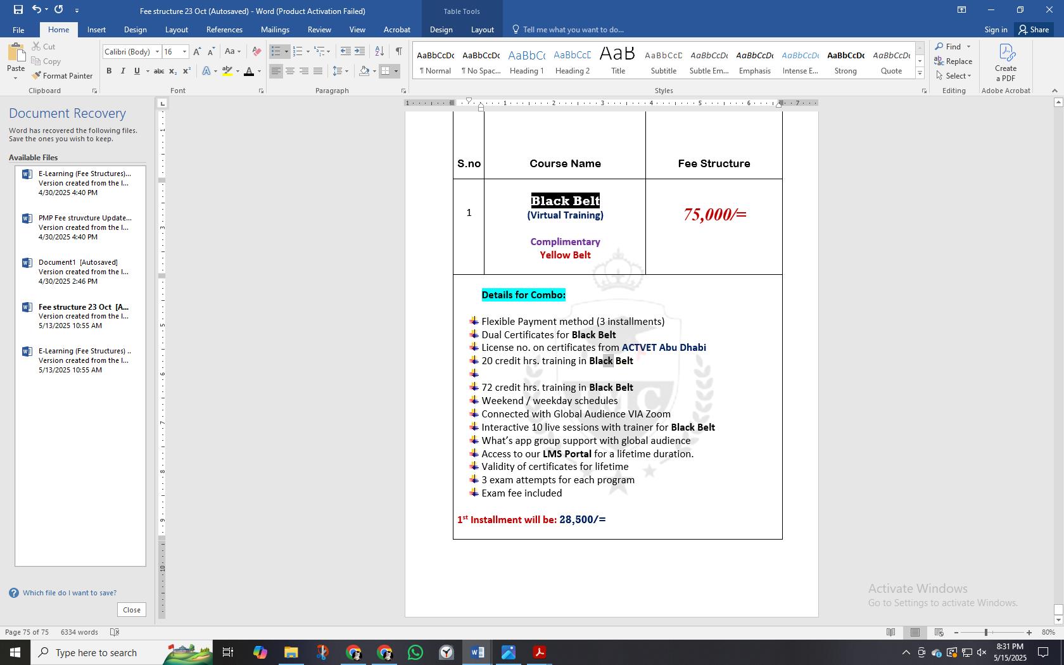Screen dimensions: 1064x665
Task: Switch to the Insert tab
Action: click(96, 30)
